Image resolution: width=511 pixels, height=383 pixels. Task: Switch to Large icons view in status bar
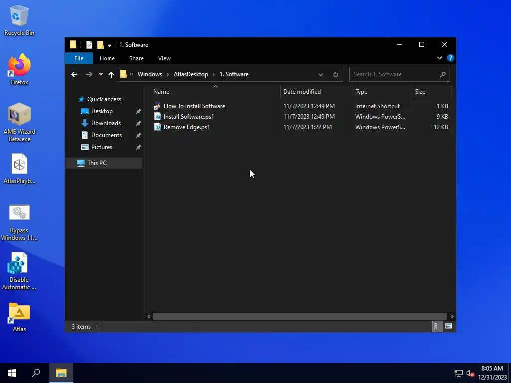(449, 326)
